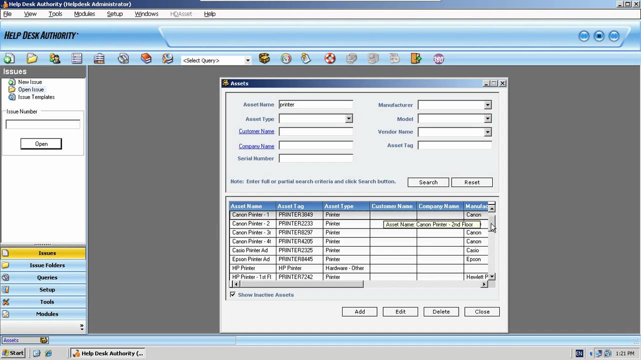Open the Tools menu
This screenshot has width=641, height=360.
point(56,14)
